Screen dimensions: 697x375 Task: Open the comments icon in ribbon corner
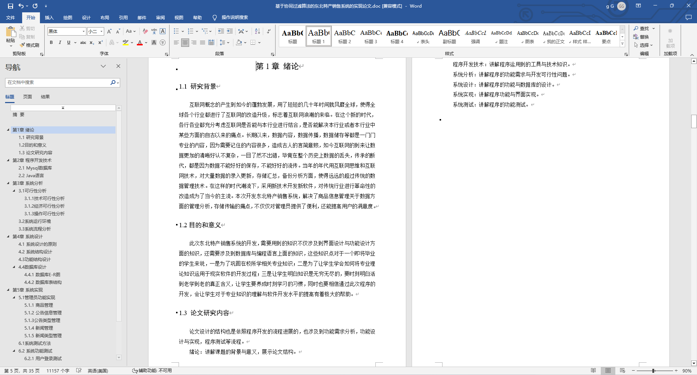coord(688,17)
